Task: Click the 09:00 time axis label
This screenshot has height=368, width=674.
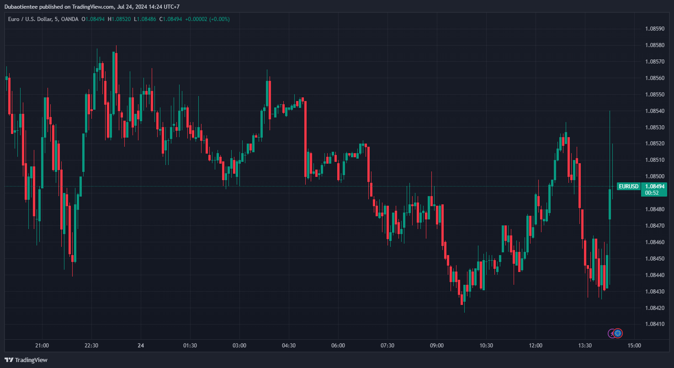Action: [x=437, y=346]
